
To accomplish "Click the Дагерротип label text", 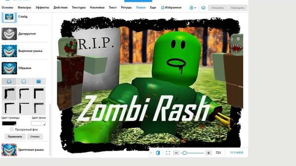I will [x=27, y=34].
